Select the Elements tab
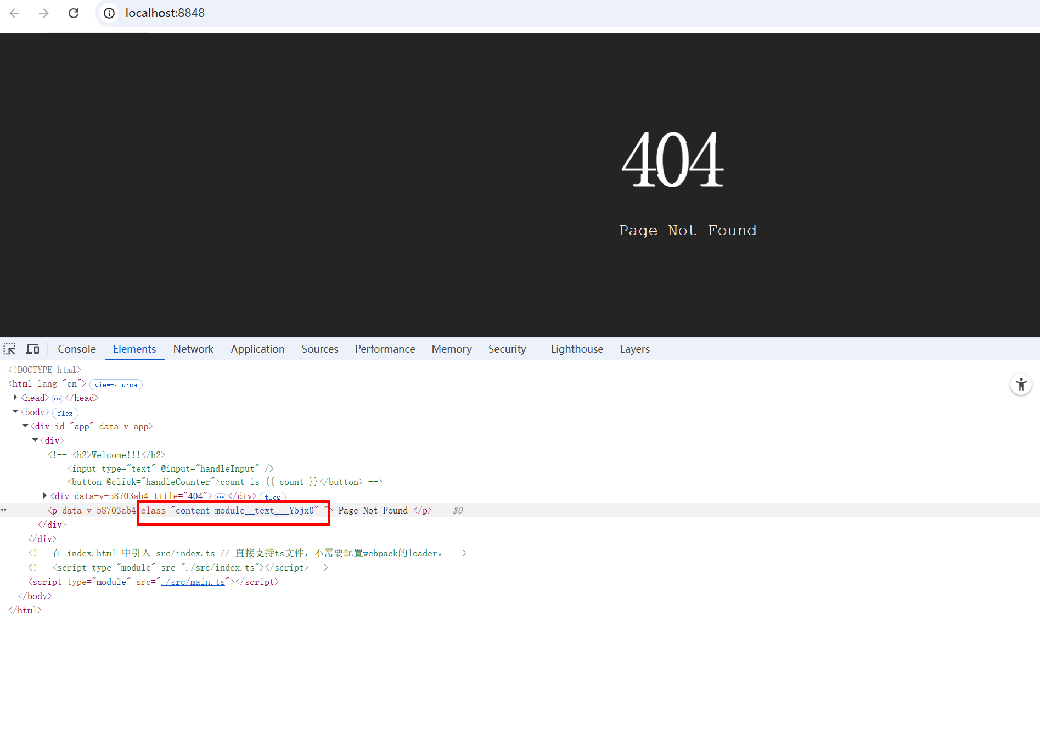Viewport: 1040px width, 742px height. pyautogui.click(x=134, y=349)
